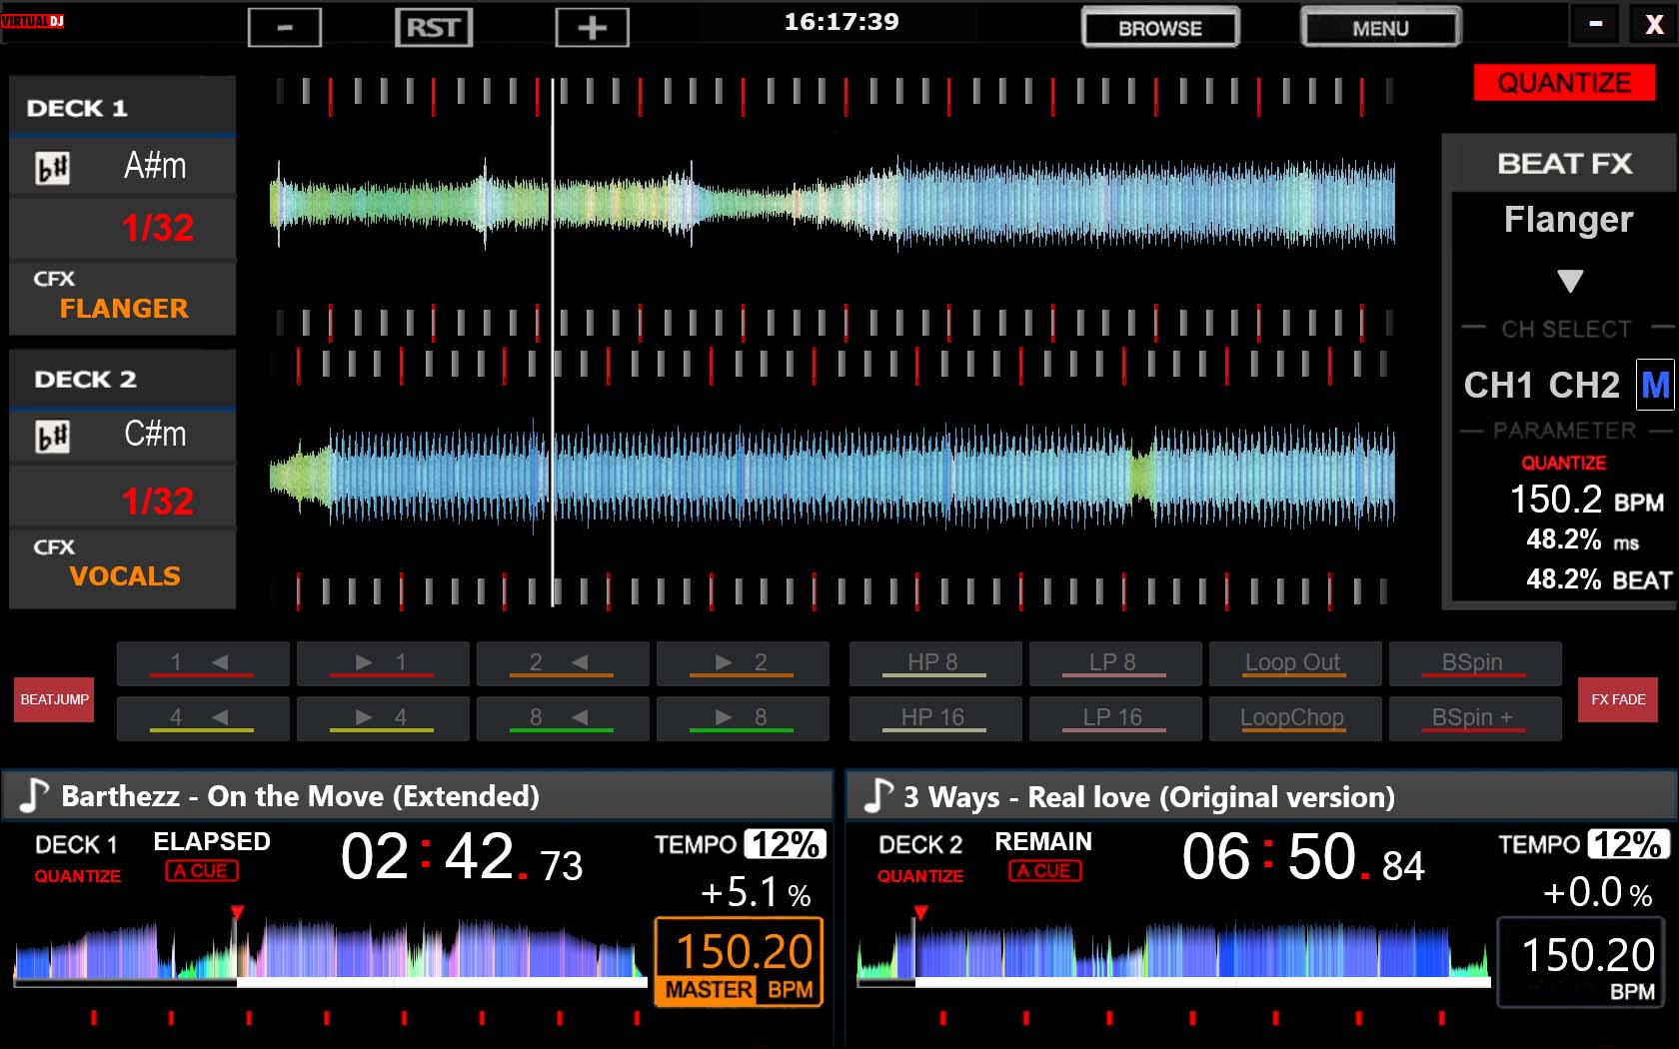Toggle Deck 2 REMAIN time mode
1679x1049 pixels.
1043,841
